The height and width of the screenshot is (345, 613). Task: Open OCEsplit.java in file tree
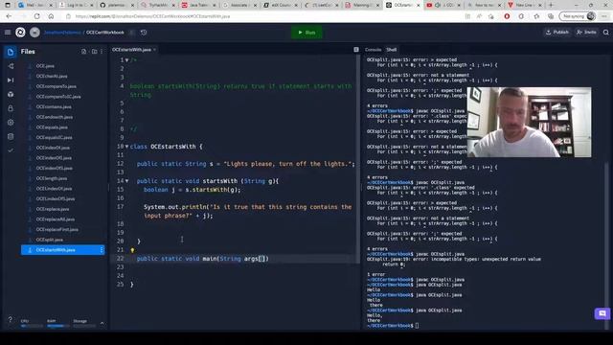tap(49, 240)
